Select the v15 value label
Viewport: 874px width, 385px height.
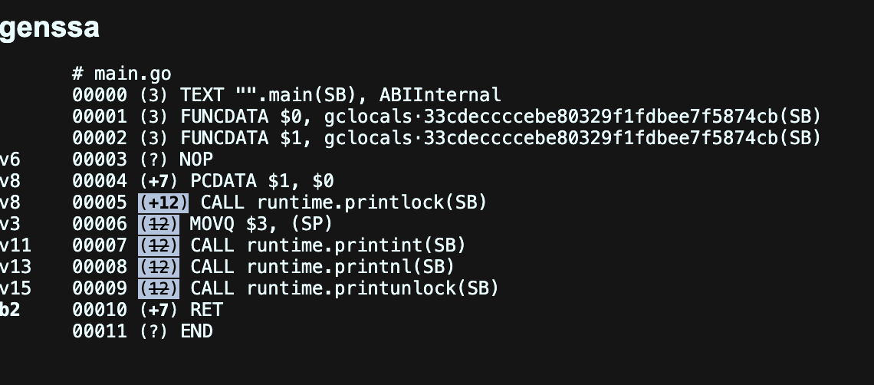15,288
